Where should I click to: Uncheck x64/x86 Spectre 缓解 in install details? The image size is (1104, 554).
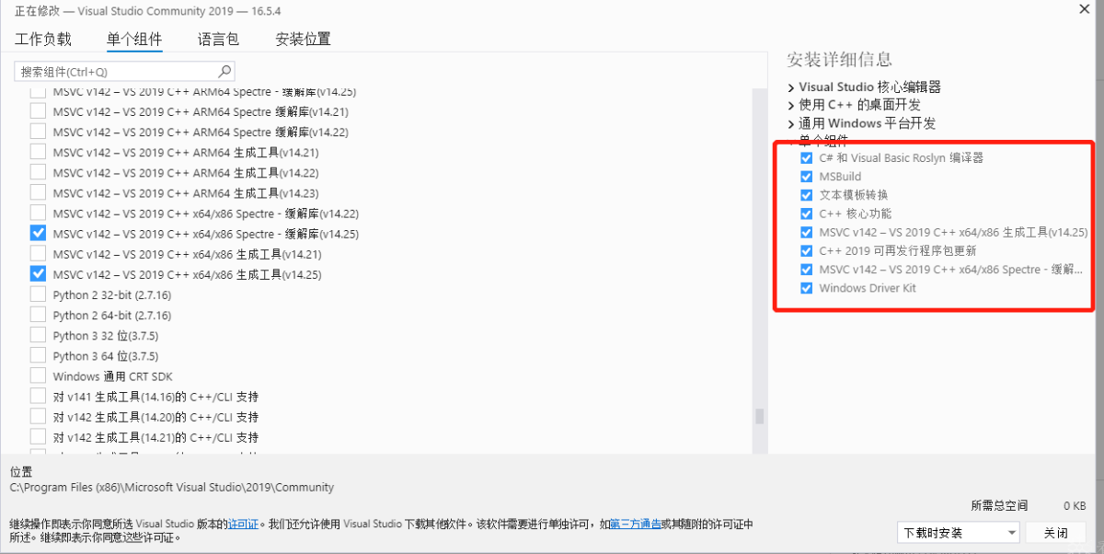(807, 270)
